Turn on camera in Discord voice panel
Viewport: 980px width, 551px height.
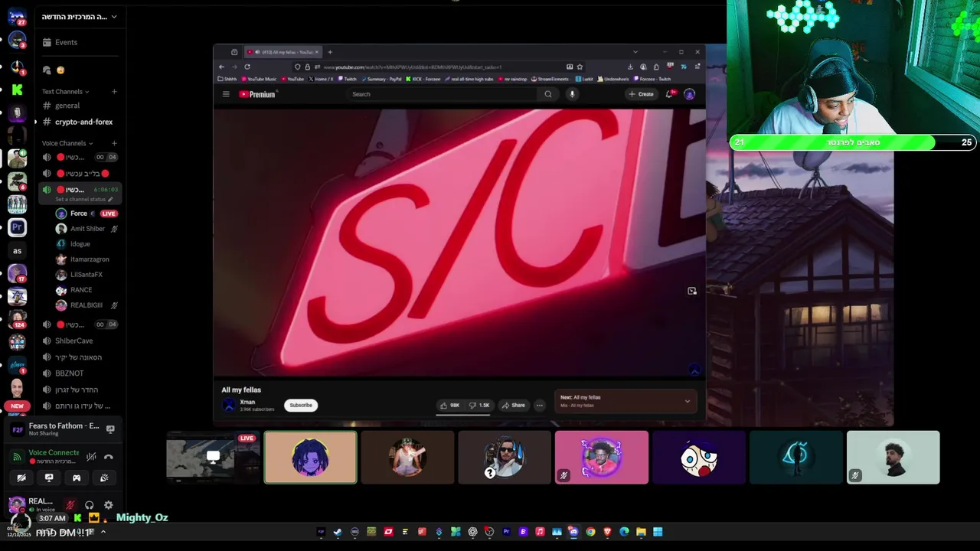(21, 478)
